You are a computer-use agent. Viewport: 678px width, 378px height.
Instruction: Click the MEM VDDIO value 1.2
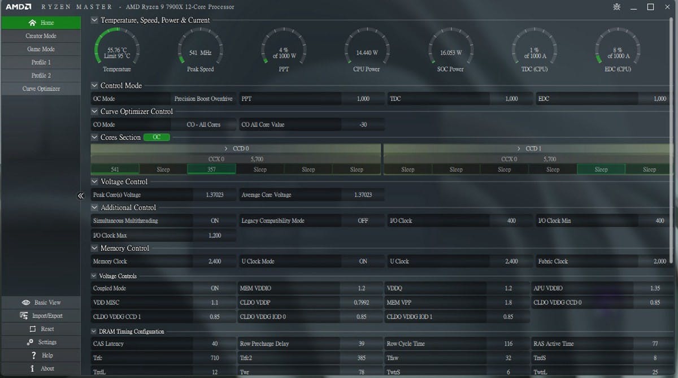click(362, 288)
